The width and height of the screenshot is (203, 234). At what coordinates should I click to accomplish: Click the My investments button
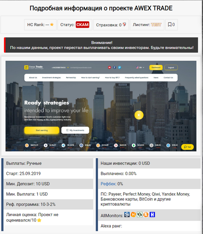pos(75,130)
